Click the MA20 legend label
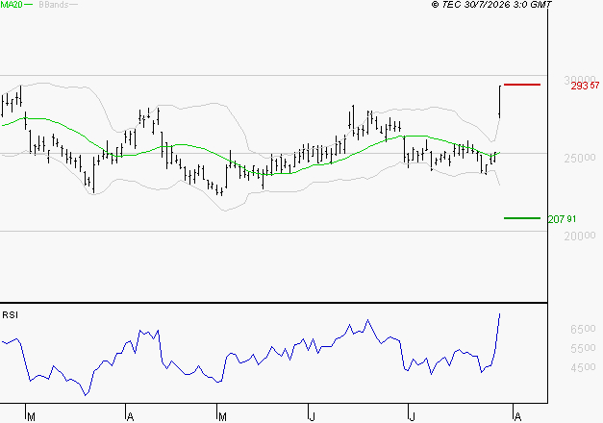Image resolution: width=603 pixels, height=423 pixels. pos(12,5)
